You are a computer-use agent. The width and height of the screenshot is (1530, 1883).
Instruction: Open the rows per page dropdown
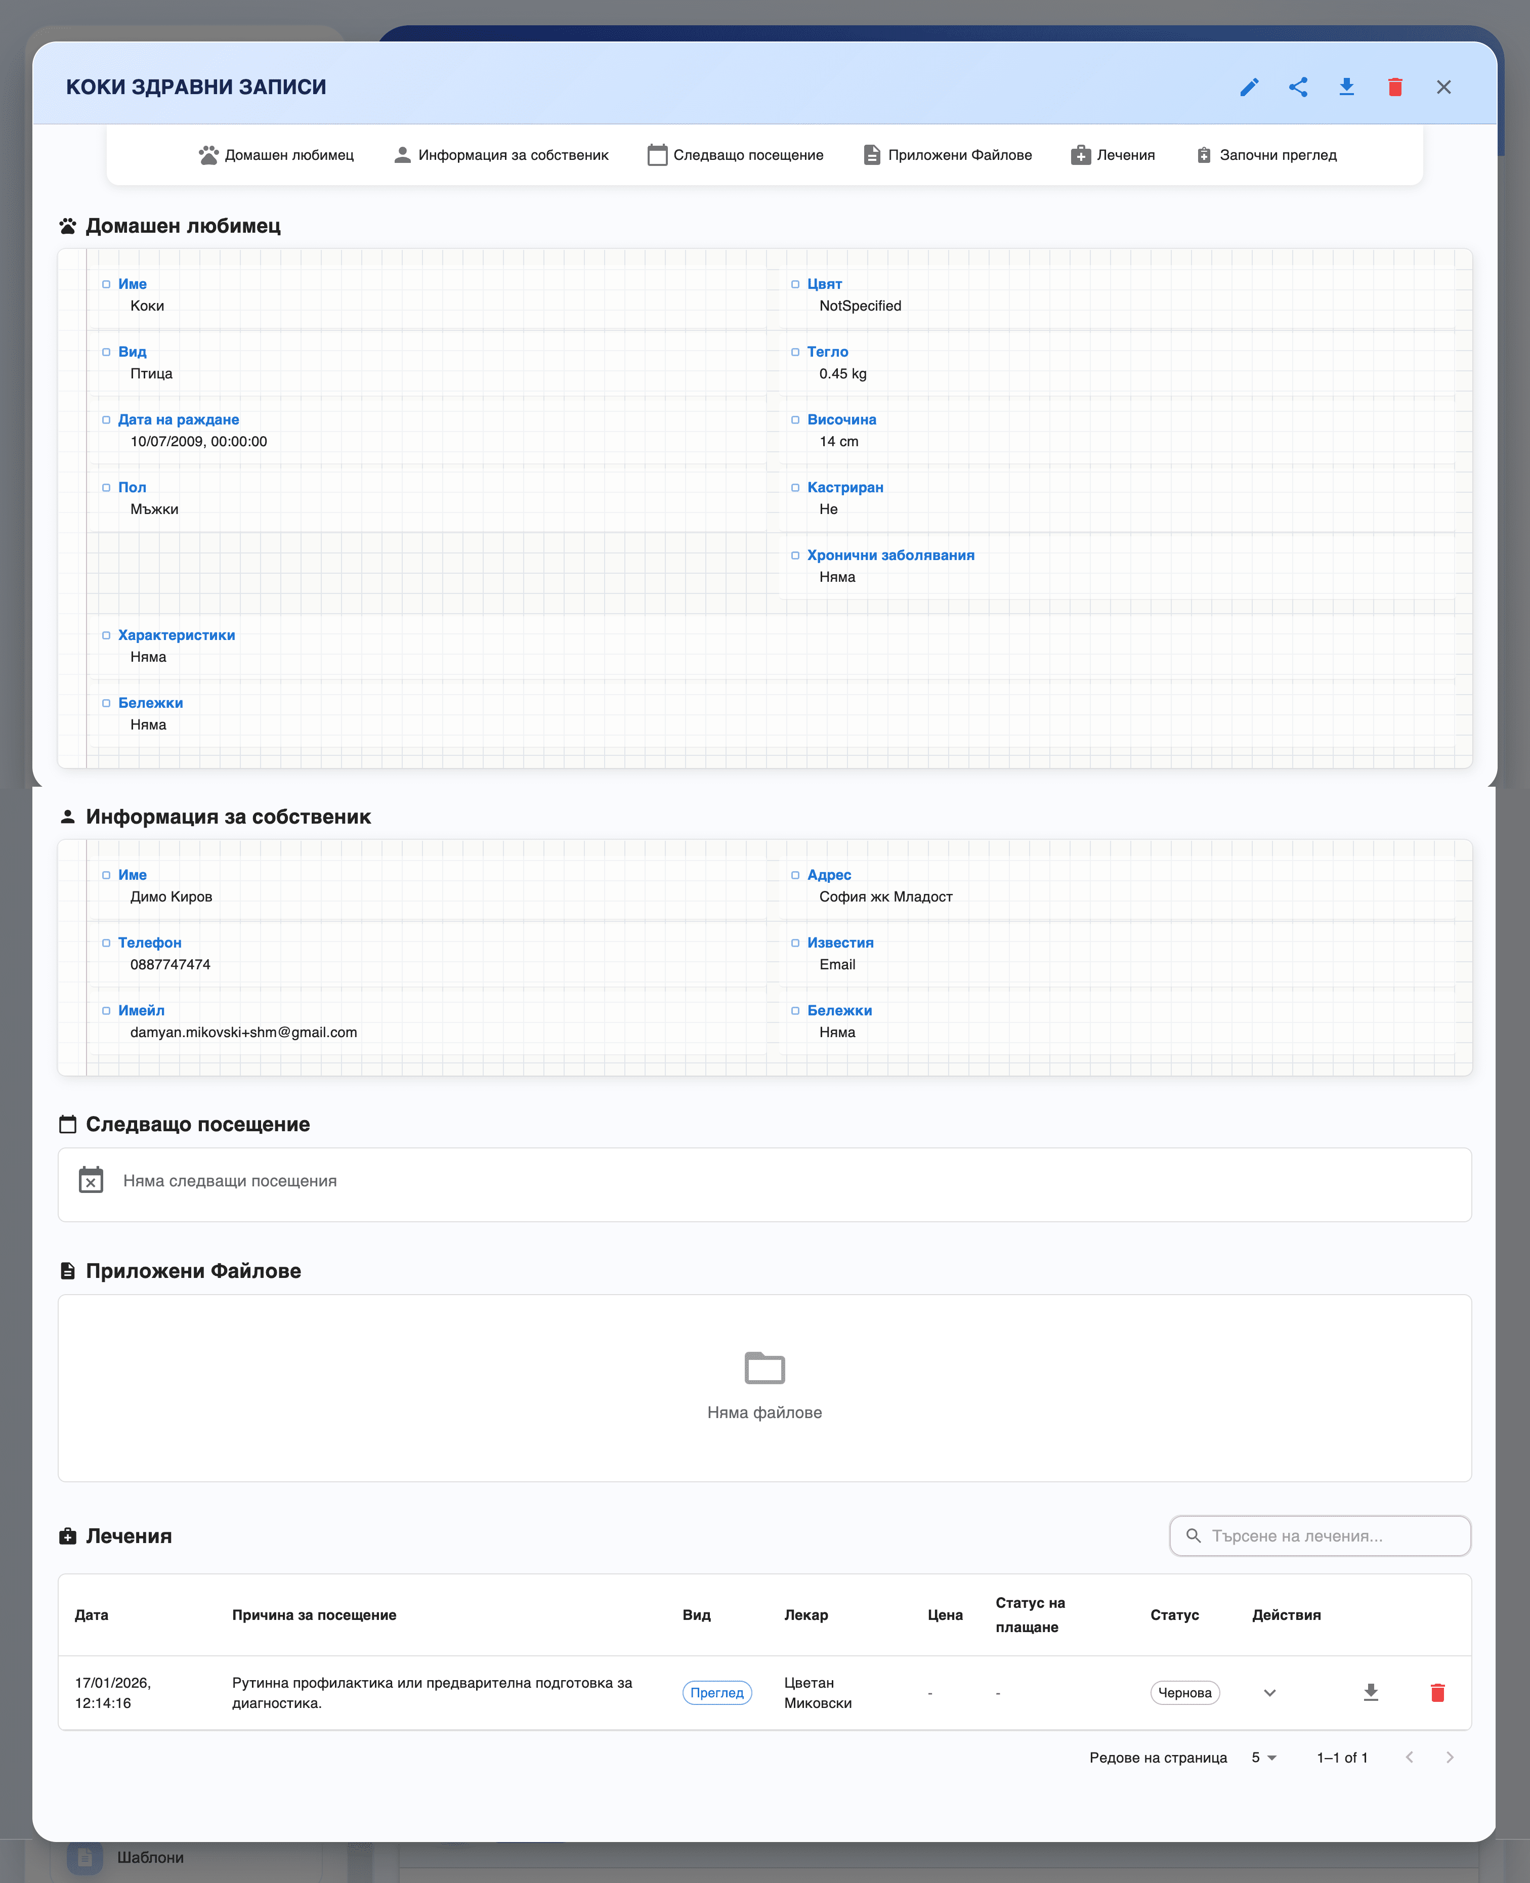point(1264,1757)
